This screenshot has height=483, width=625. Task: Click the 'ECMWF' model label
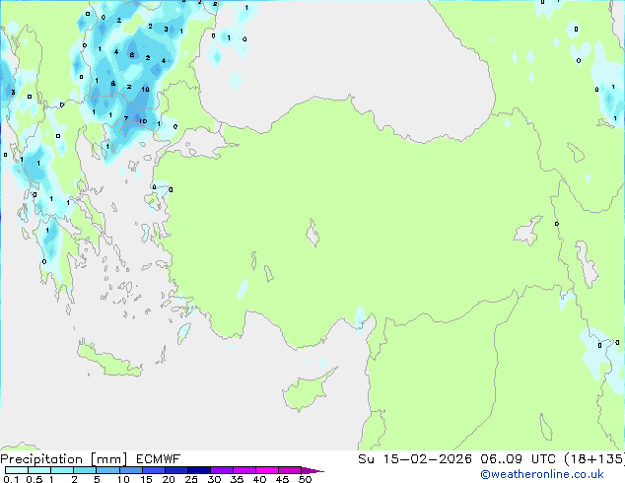158,459
